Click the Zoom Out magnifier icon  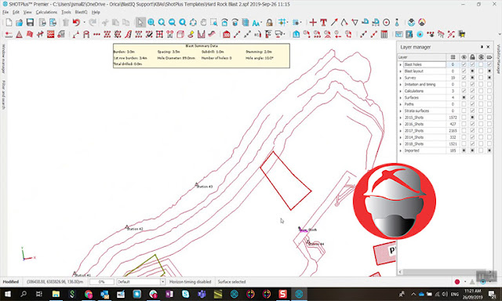[x=172, y=23]
